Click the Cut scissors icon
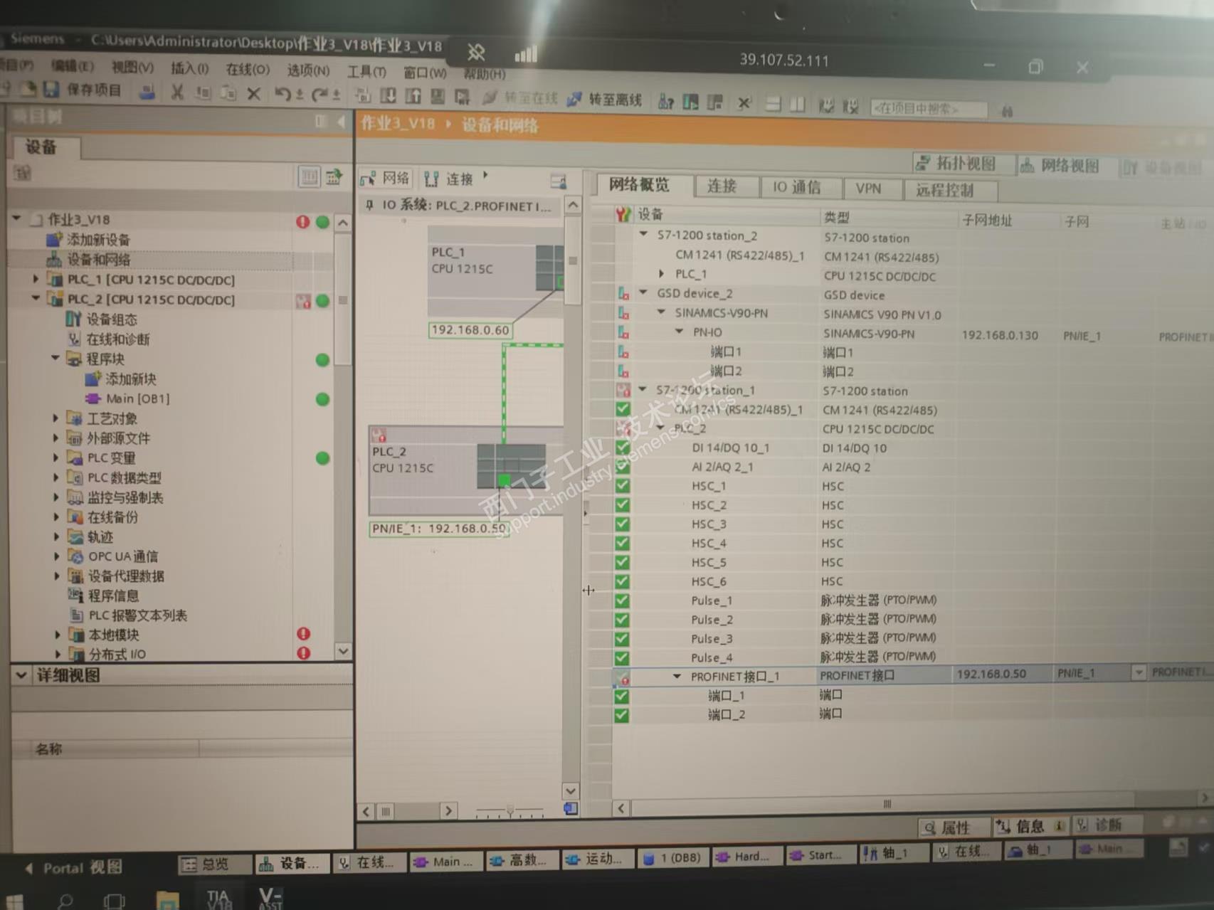This screenshot has width=1214, height=910. [177, 92]
